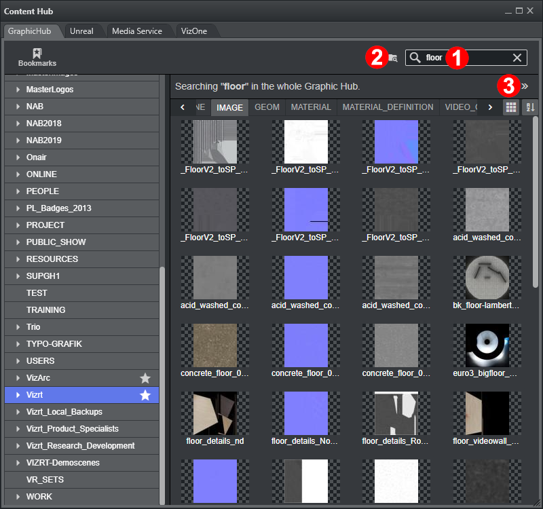Click the folder search scope icon

pyautogui.click(x=393, y=58)
